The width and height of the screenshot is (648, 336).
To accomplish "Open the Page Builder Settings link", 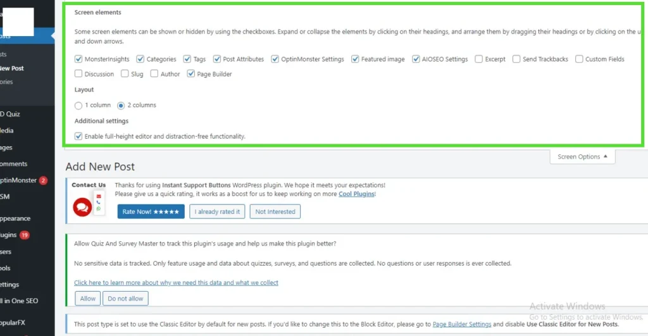I will (x=461, y=325).
